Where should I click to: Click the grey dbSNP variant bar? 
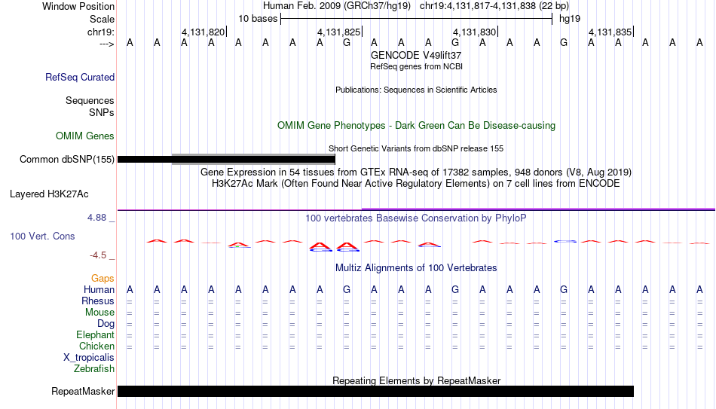(x=253, y=160)
